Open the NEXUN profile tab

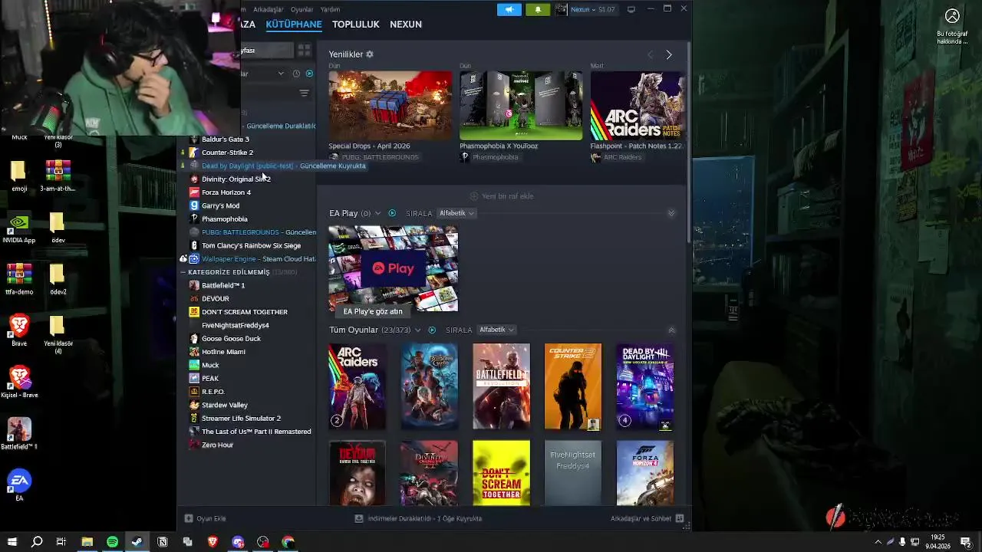[x=405, y=24]
